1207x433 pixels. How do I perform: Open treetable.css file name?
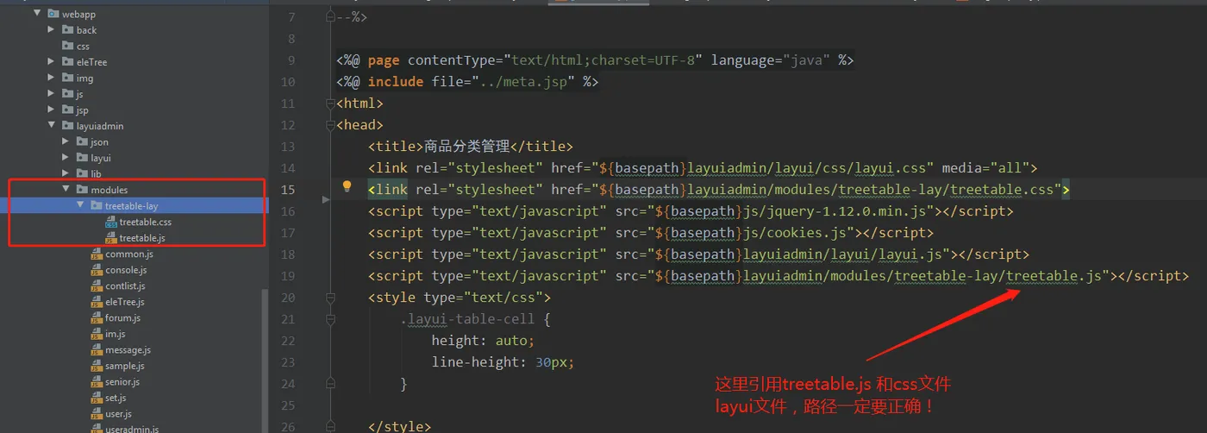click(146, 222)
